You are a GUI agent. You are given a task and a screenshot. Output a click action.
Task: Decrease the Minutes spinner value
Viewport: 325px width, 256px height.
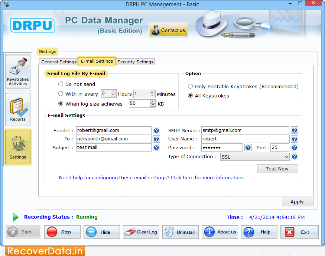[x=152, y=96]
